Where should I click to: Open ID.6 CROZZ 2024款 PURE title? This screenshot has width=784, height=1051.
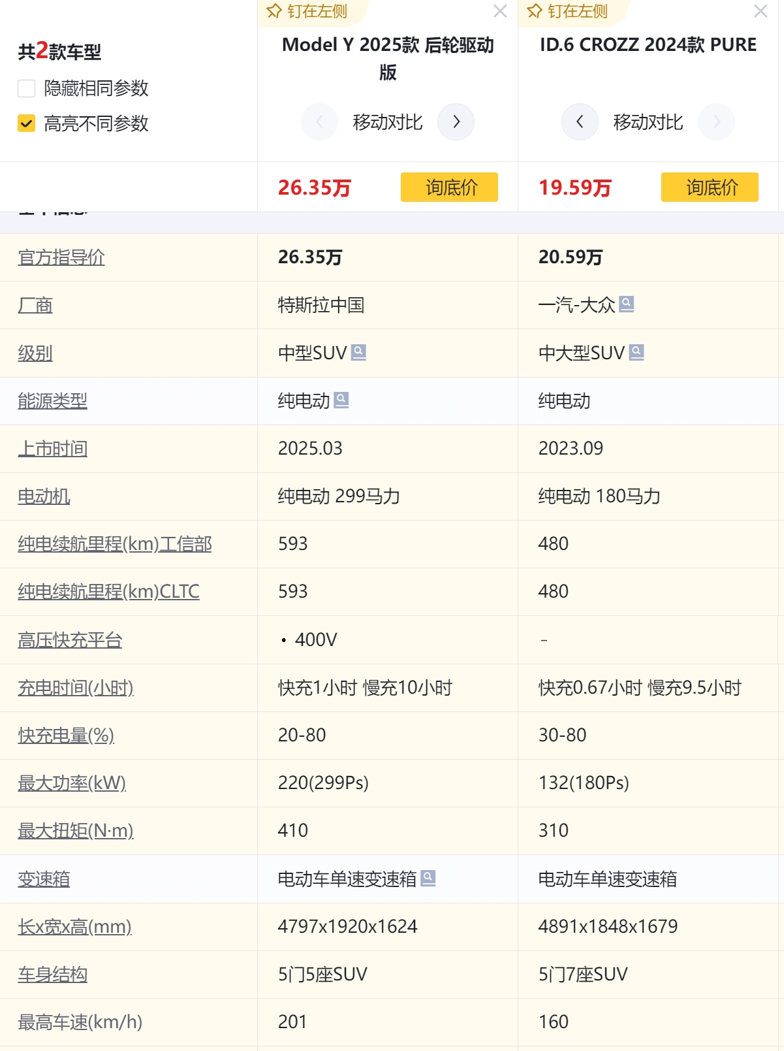648,44
